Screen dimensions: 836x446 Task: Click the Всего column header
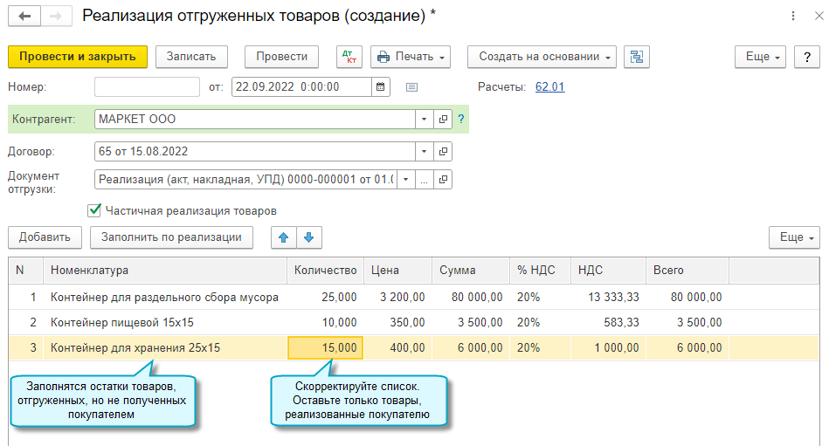click(x=687, y=271)
